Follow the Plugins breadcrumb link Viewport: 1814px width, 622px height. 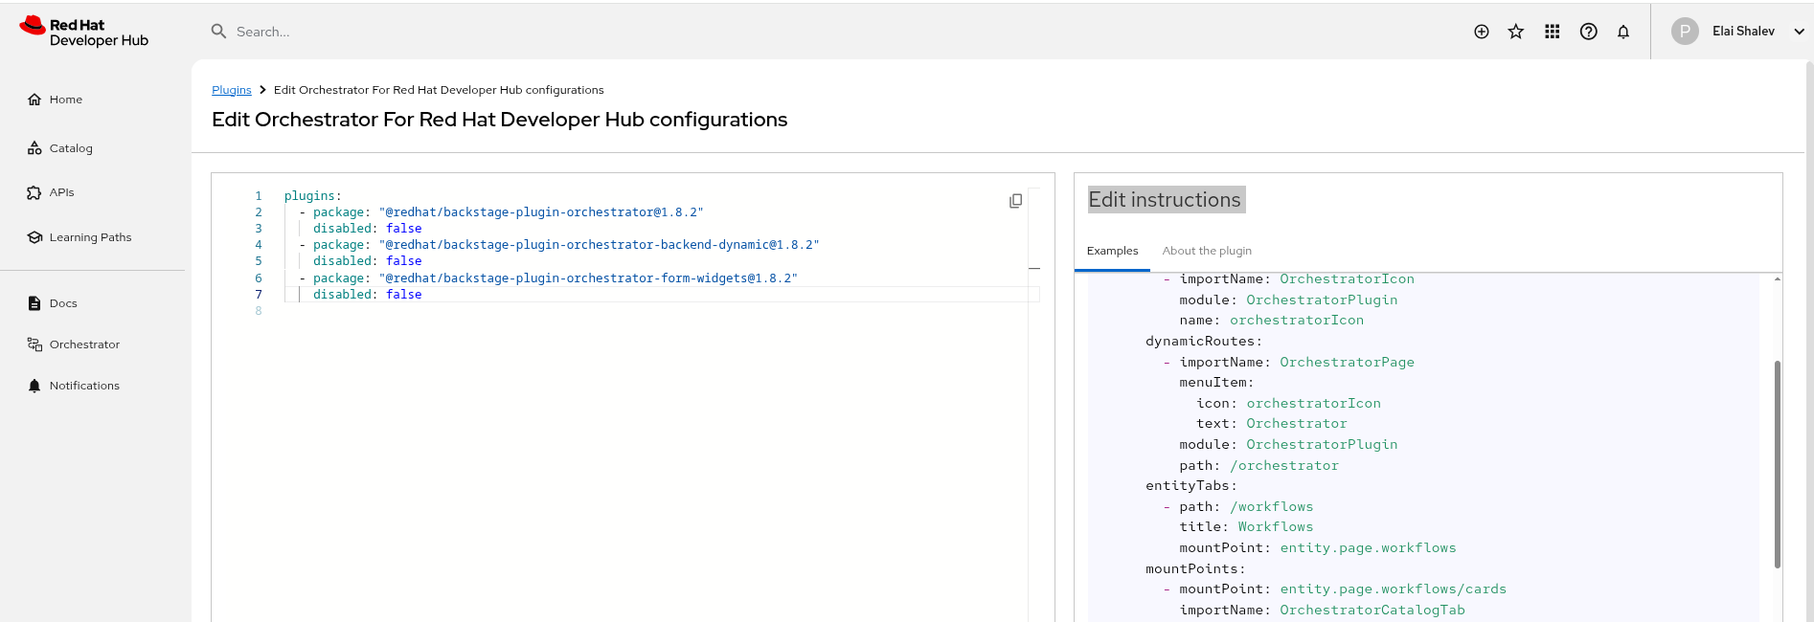pyautogui.click(x=231, y=90)
